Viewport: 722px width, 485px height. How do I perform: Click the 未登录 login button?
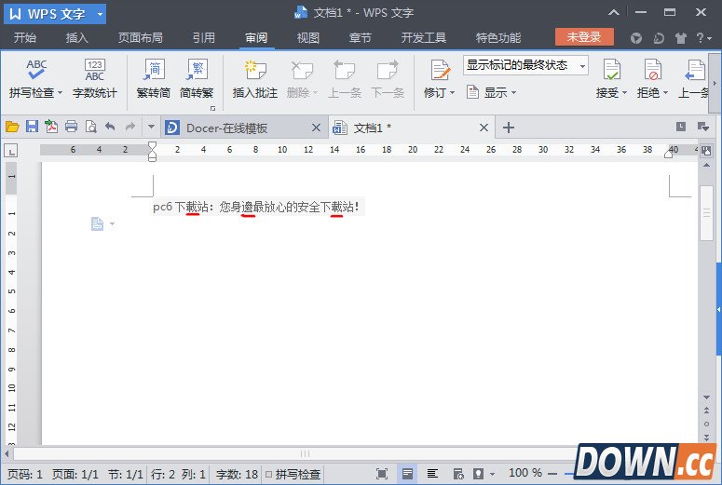(584, 37)
